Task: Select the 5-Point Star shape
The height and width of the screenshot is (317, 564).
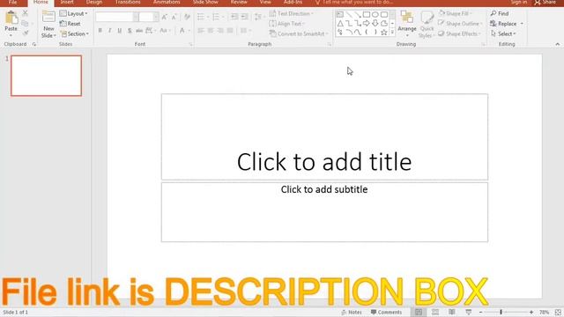Action: [x=384, y=33]
